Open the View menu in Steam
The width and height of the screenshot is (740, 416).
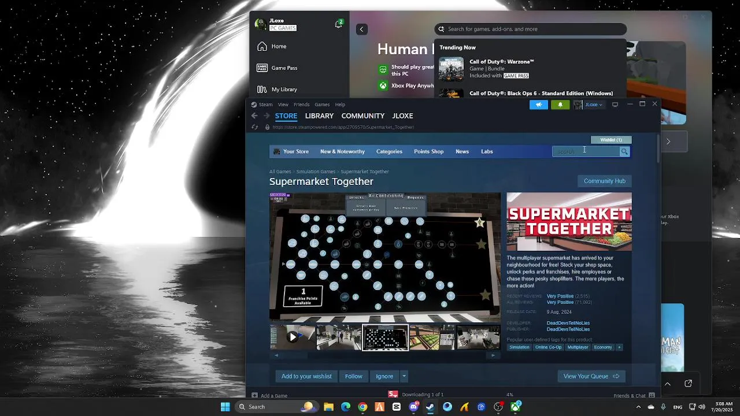tap(283, 105)
